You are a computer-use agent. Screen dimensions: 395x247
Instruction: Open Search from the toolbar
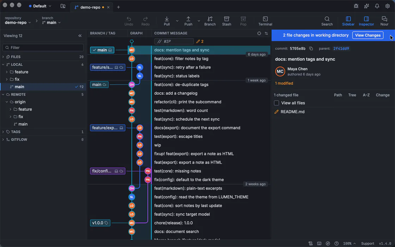tap(327, 19)
